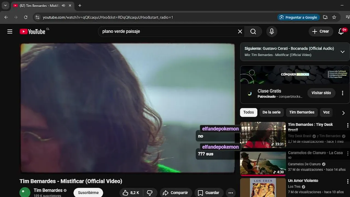Go back with browser back arrow
The width and height of the screenshot is (350, 197).
point(6,17)
